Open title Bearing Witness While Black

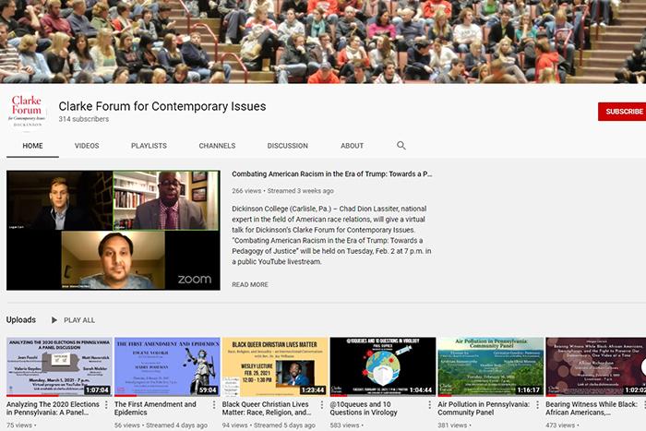pyautogui.click(x=592, y=408)
